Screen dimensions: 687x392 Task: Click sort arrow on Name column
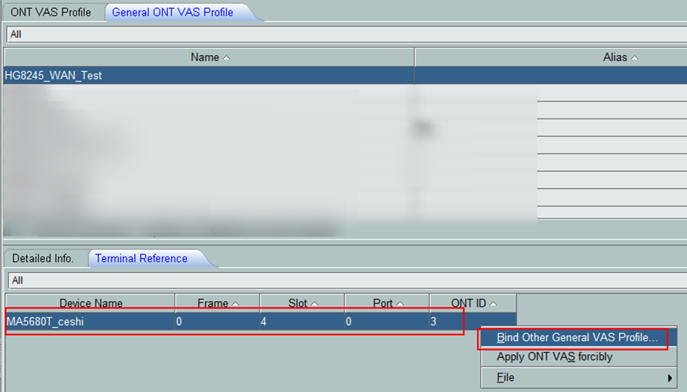(x=227, y=58)
